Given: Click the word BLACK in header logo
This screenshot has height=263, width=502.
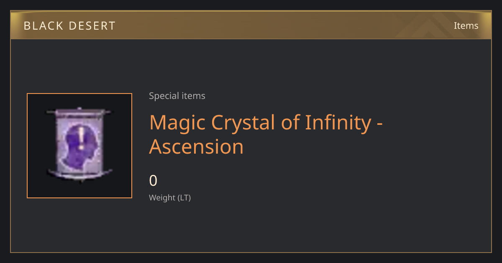Looking at the screenshot, I should [43, 26].
